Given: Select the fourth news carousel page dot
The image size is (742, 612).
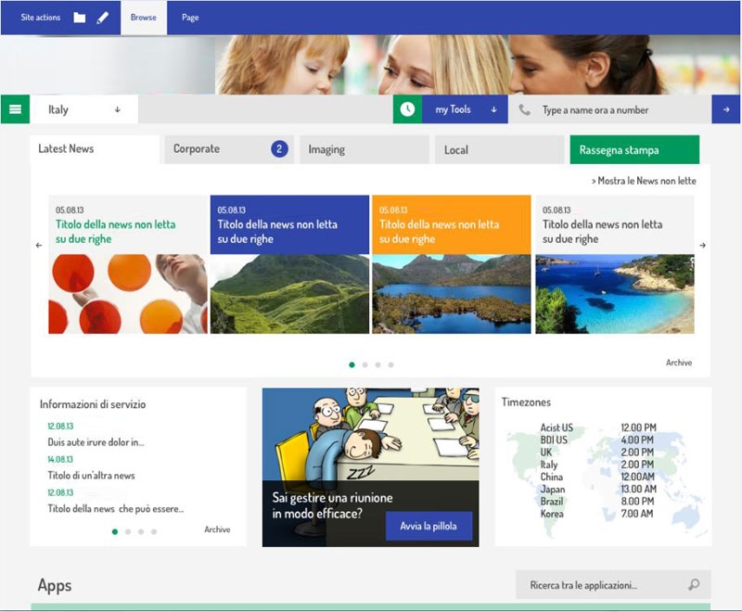Looking at the screenshot, I should 390,364.
